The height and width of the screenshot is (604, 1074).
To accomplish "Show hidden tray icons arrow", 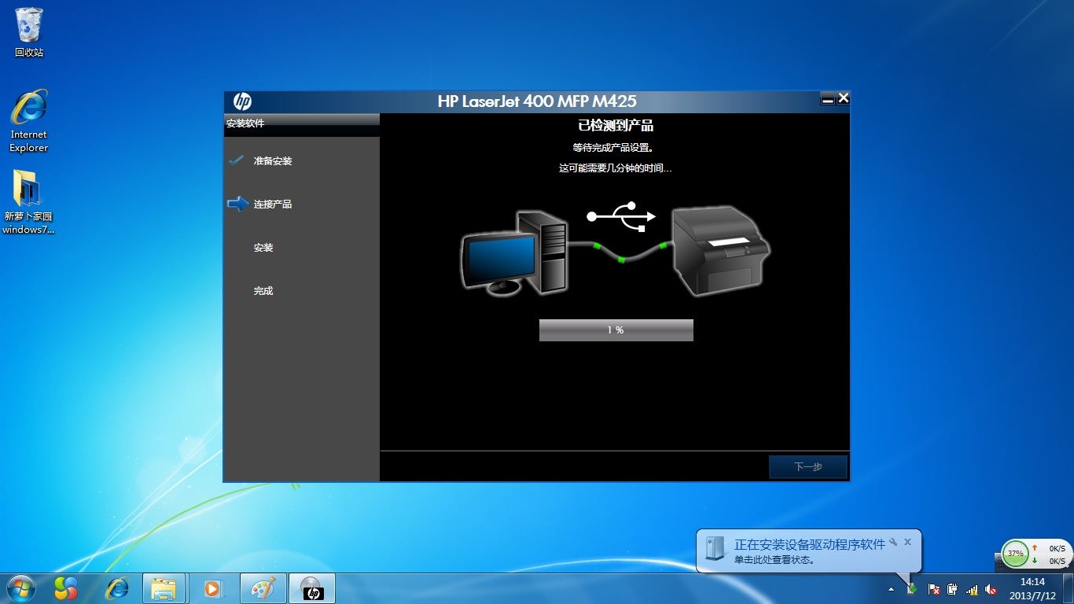I will click(891, 589).
